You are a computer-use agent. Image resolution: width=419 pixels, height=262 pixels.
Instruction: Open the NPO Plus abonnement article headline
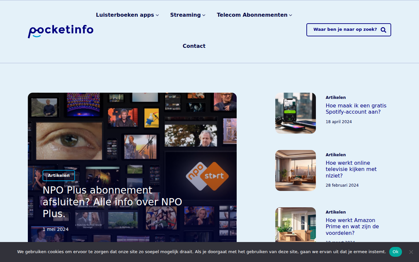click(112, 202)
